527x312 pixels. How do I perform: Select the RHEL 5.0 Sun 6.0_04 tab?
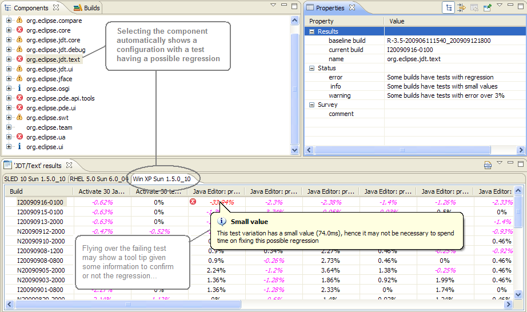tap(99, 179)
